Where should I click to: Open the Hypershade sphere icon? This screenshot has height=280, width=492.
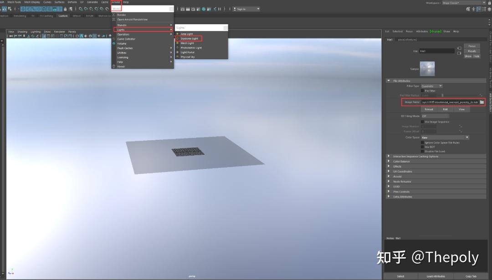(x=204, y=9)
